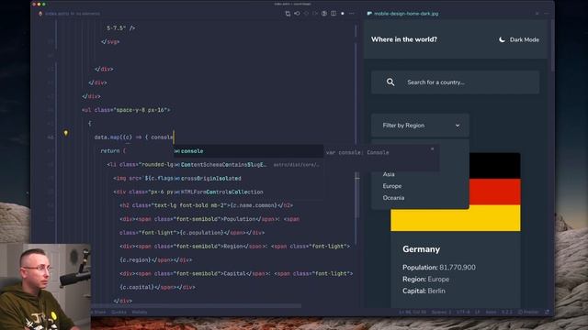
Task: Open the Astro language mode selector
Action: [491, 312]
